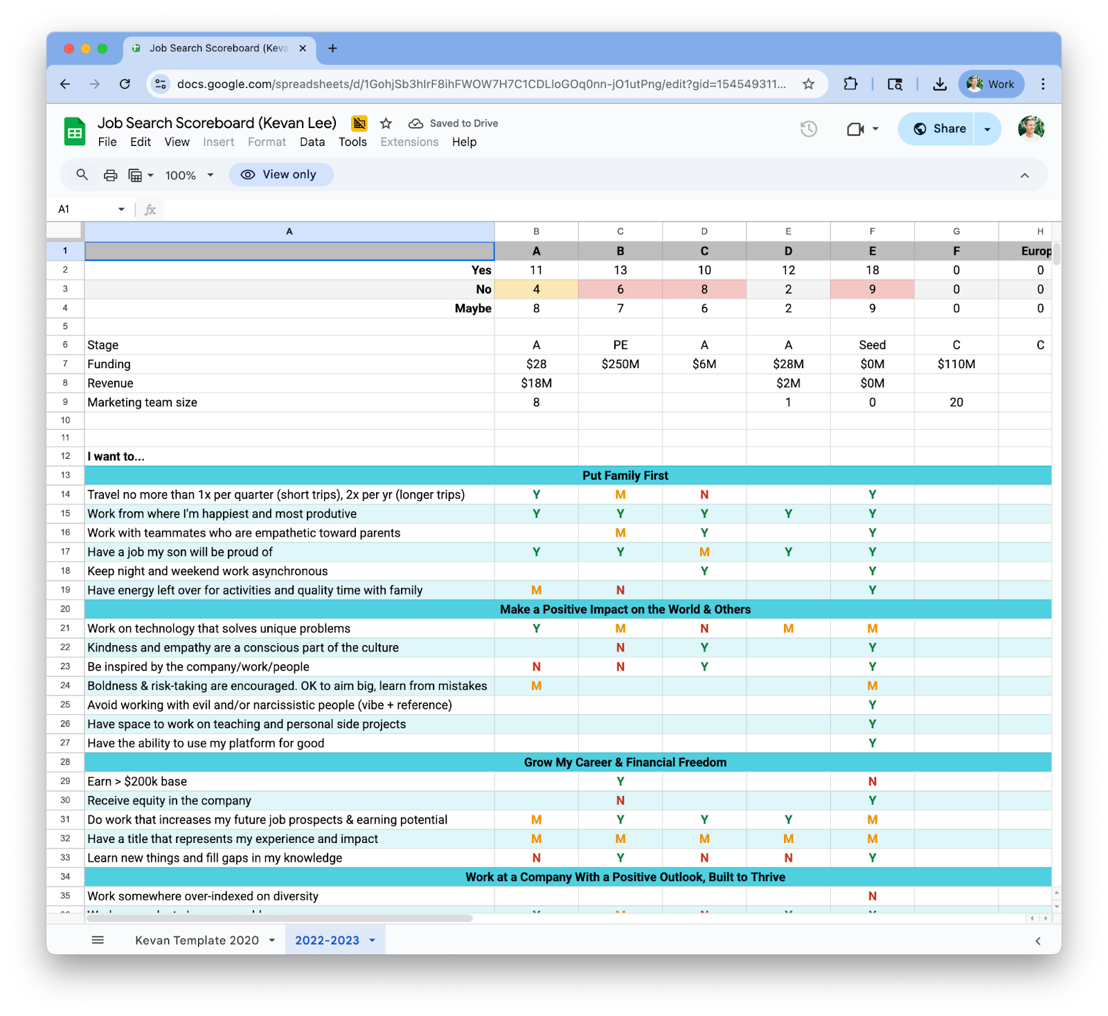Click the View only button

pos(280,174)
